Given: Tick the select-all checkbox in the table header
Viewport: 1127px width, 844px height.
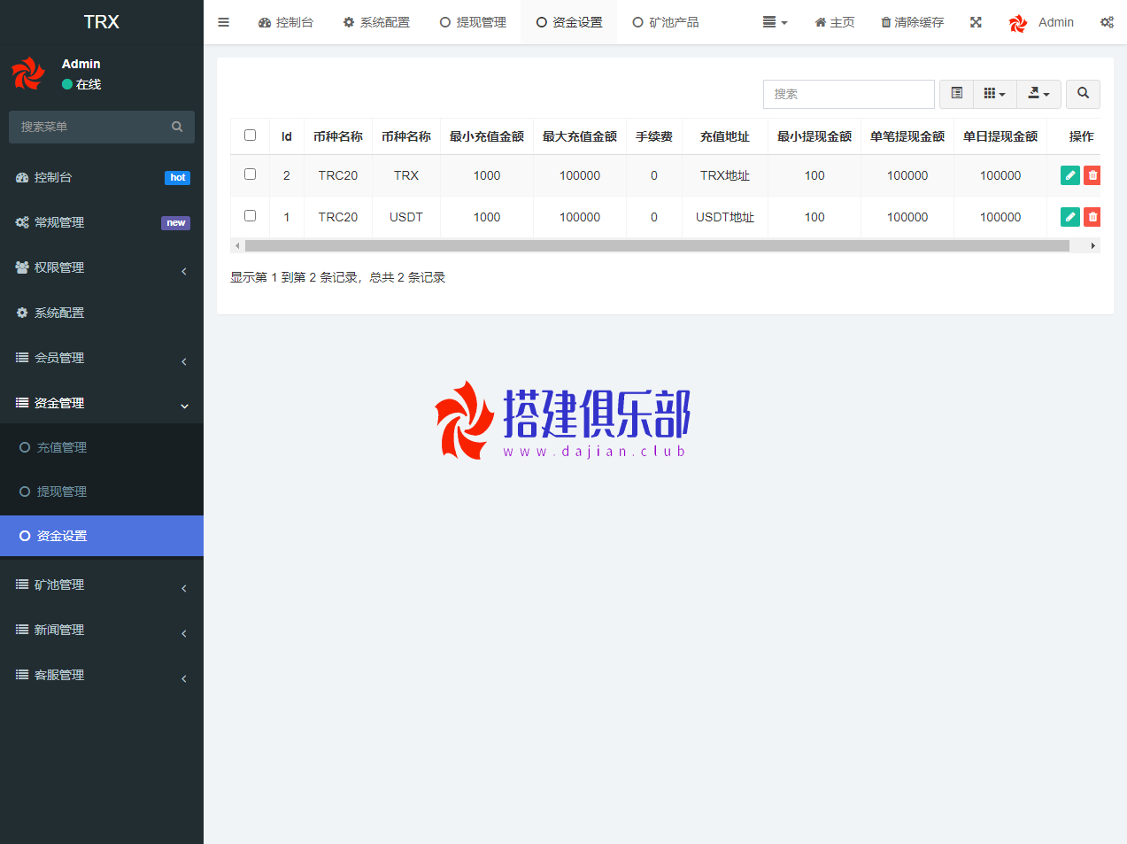Looking at the screenshot, I should click(x=250, y=136).
